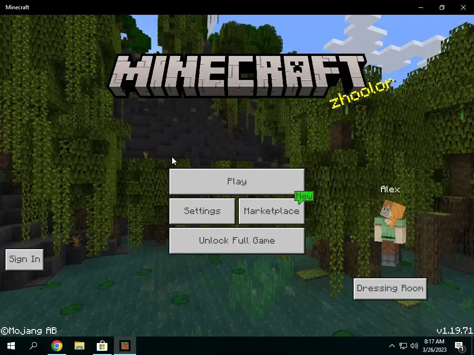Close the Minecraft window
Image resolution: width=474 pixels, height=355 pixels.
[x=463, y=7]
